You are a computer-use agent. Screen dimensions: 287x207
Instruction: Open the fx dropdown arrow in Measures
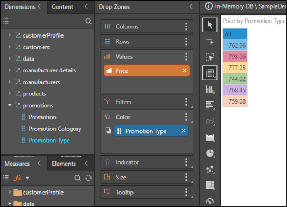[x=27, y=178]
